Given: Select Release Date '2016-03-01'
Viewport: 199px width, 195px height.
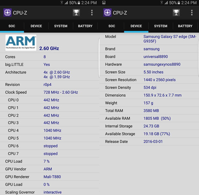Looking at the screenshot, I should click(153, 141).
